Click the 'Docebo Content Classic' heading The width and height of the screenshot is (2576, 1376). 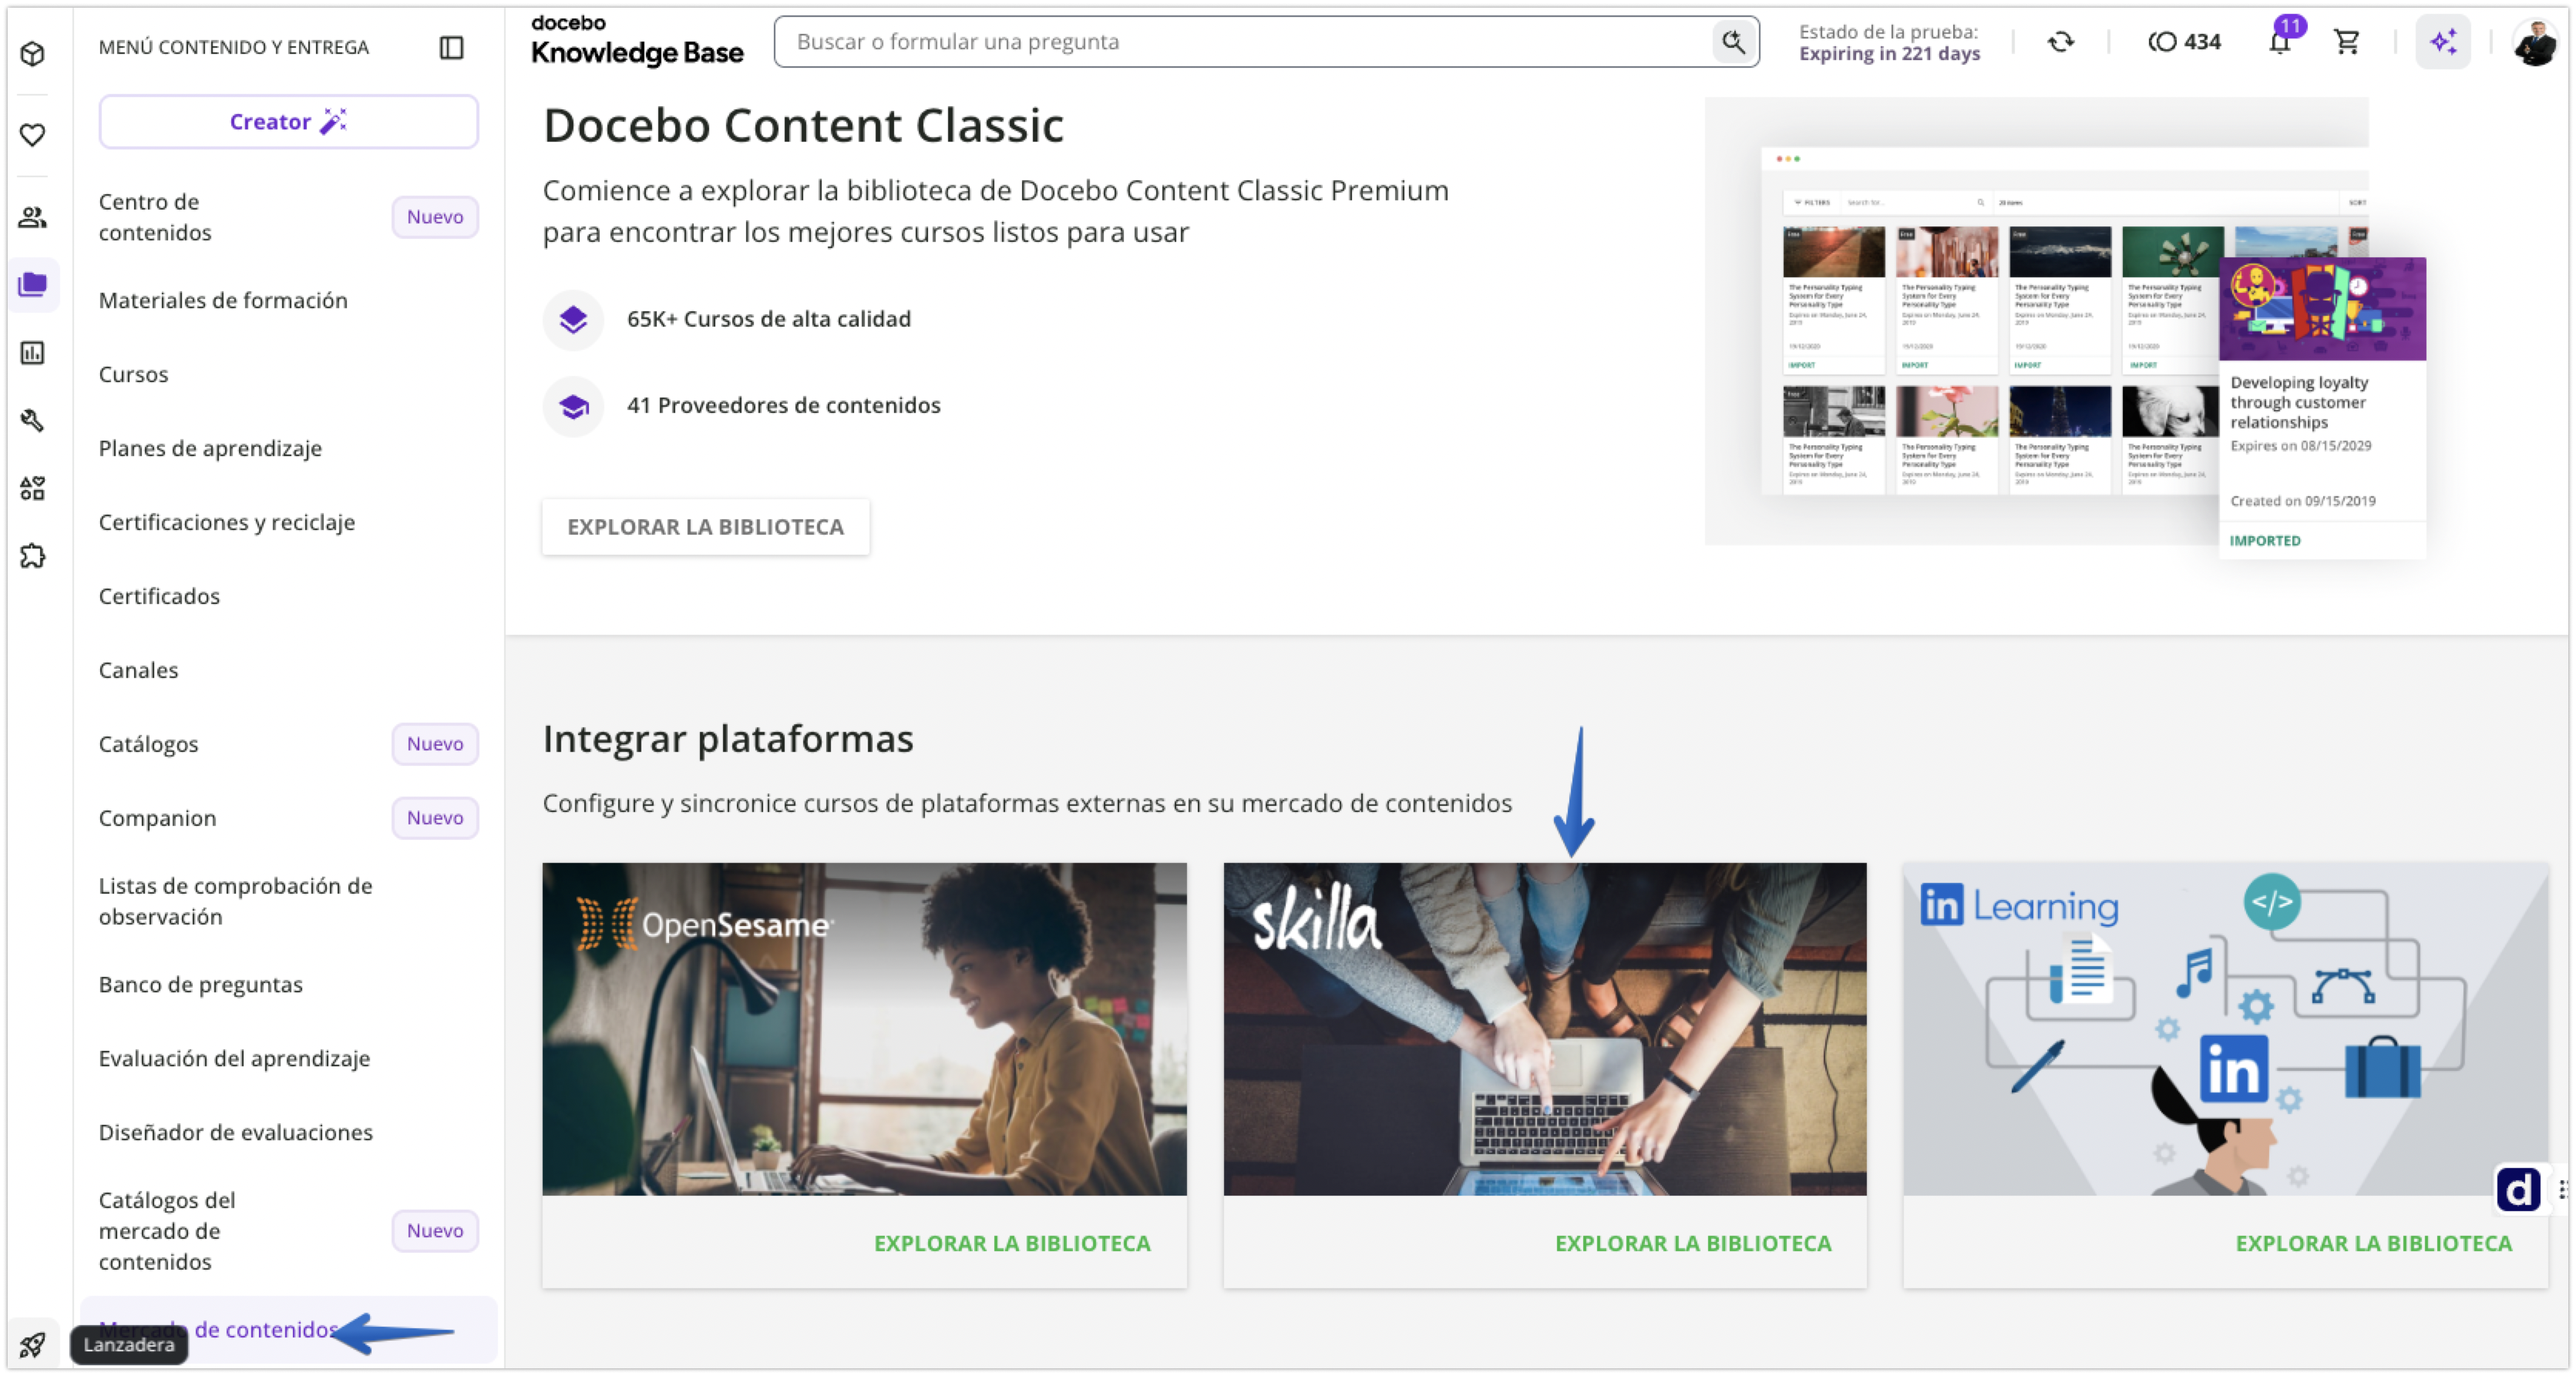coord(803,126)
